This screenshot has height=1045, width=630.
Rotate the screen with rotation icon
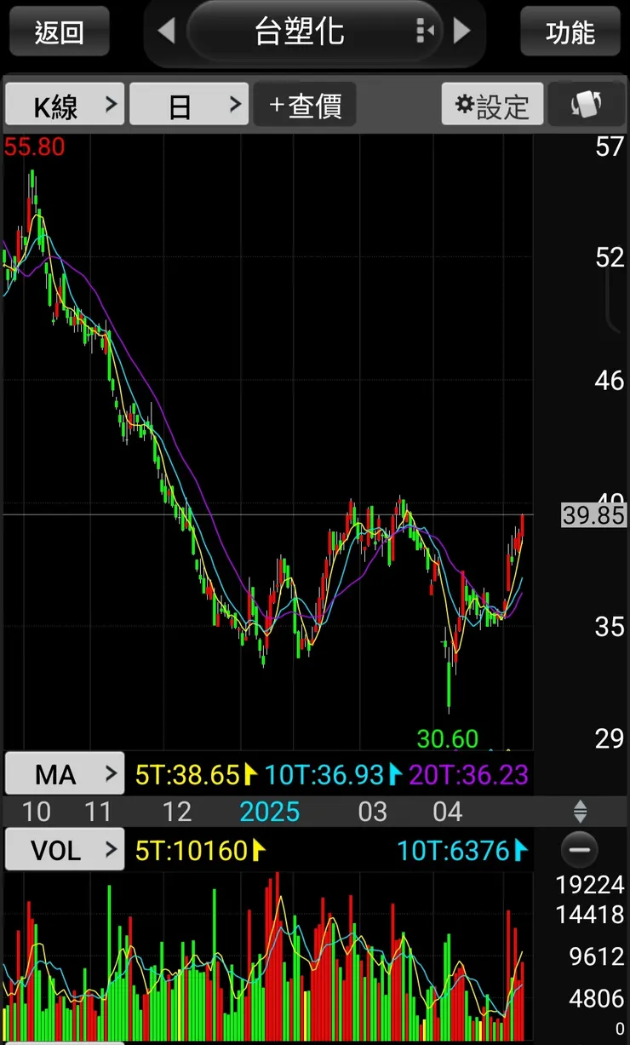click(x=586, y=105)
